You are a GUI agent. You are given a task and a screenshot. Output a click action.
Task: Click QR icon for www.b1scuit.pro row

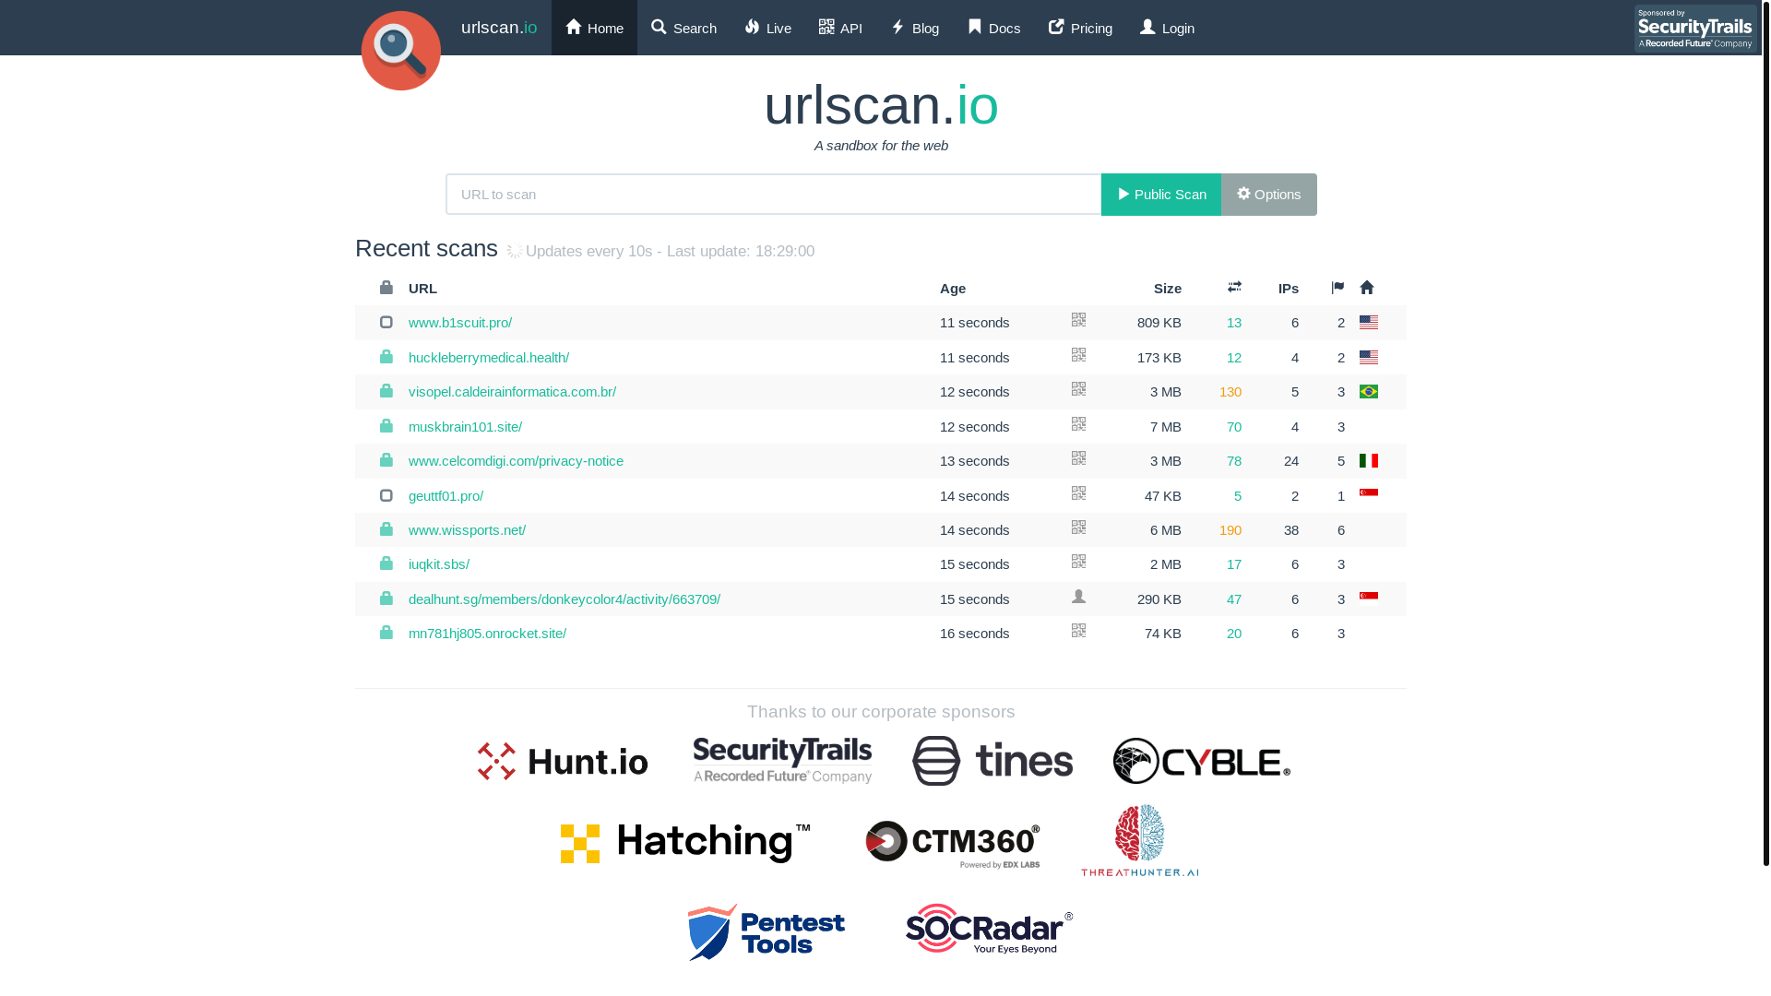click(x=1078, y=320)
